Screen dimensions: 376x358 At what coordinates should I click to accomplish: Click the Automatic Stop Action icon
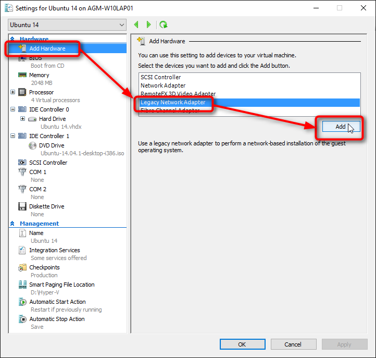click(22, 319)
